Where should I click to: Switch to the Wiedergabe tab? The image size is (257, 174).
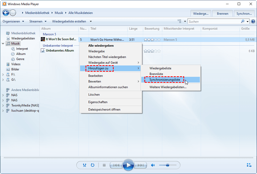point(201,14)
